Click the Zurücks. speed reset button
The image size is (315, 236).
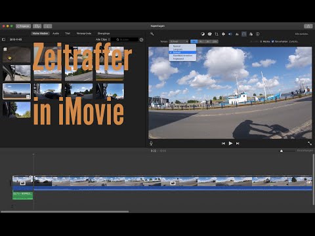click(x=293, y=41)
